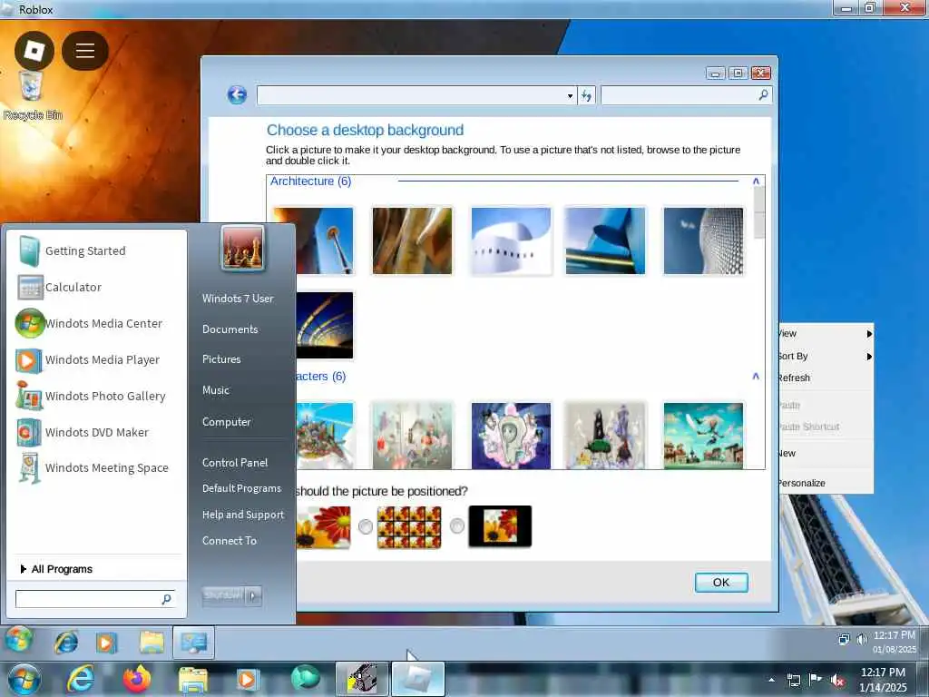Launch Windots Media Player from start menu
Screen dimensions: 929x697
[88, 359]
